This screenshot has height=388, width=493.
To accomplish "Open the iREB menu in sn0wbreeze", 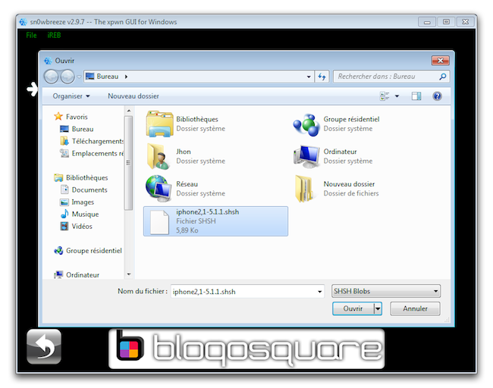I will click(x=54, y=35).
